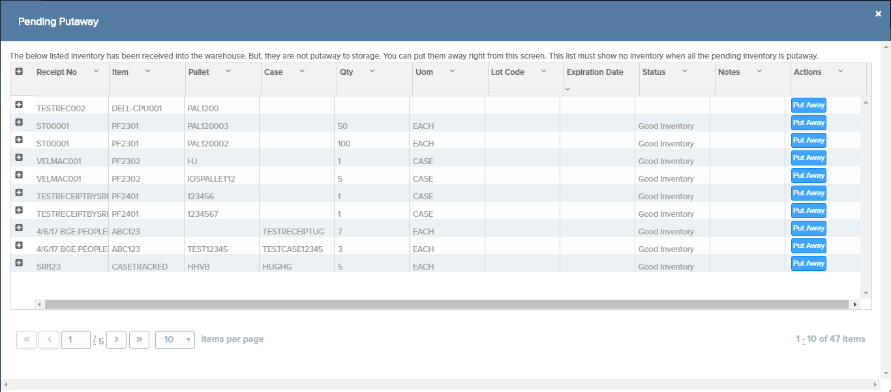This screenshot has height=392, width=891.
Task: Expand the PAL120003 pallet row
Action: tap(19, 122)
